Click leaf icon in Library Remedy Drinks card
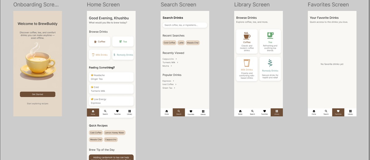 tap(270, 63)
